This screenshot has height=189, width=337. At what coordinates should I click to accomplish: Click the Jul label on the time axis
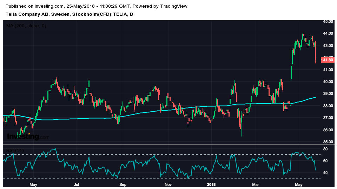click(77, 184)
